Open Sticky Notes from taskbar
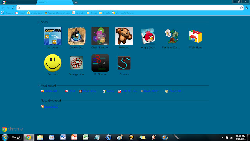Image resolution: width=250 pixels, height=141 pixels. (142, 137)
